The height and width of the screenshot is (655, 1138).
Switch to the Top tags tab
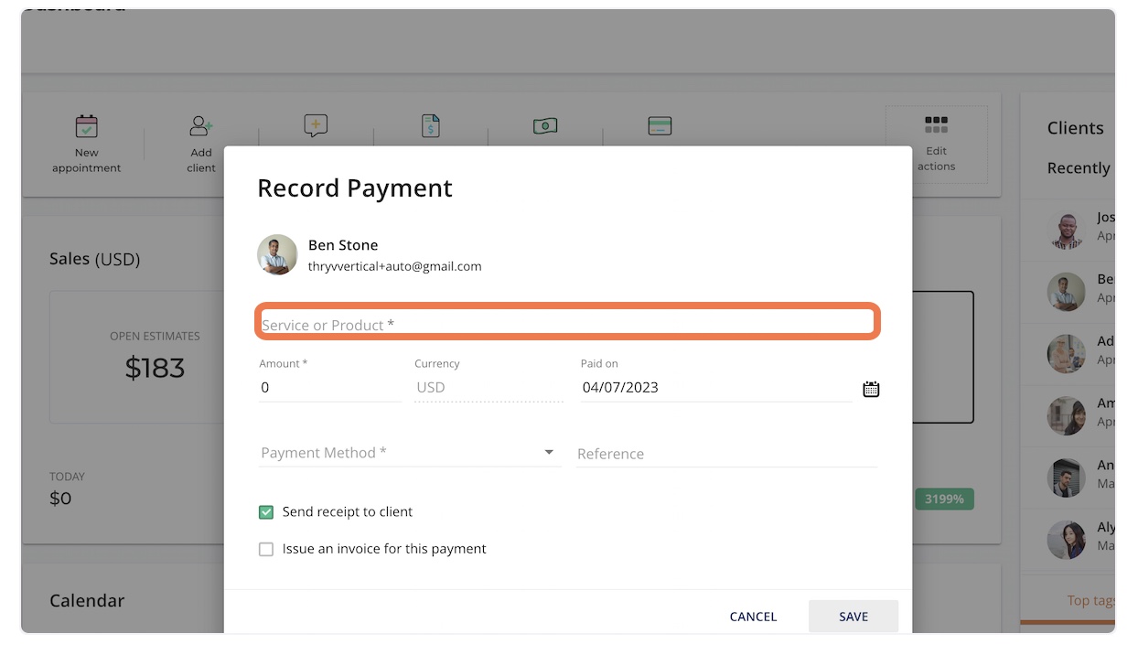tap(1091, 601)
